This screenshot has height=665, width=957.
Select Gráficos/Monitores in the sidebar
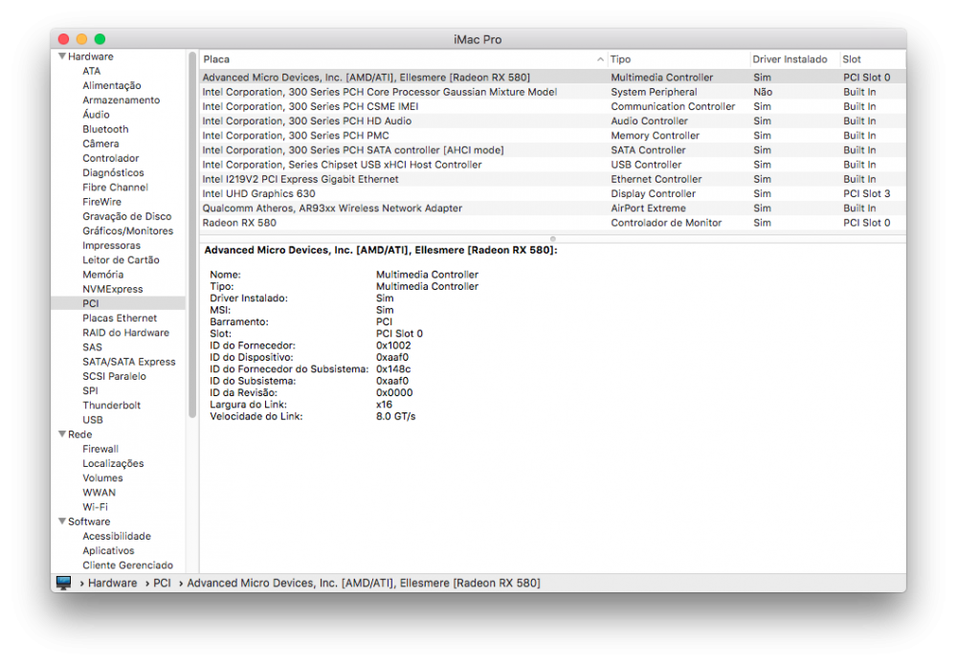pos(127,231)
